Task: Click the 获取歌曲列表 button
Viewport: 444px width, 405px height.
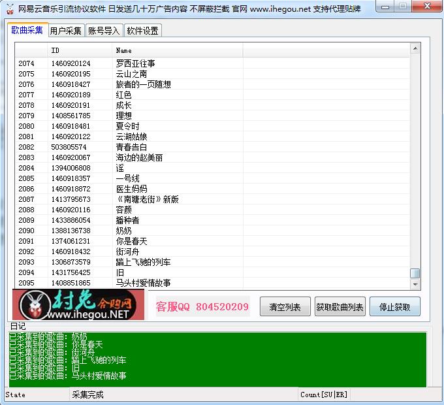Action: point(340,307)
